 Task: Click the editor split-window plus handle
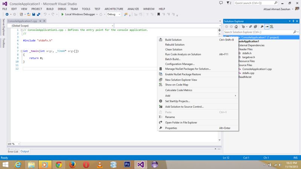(219, 30)
